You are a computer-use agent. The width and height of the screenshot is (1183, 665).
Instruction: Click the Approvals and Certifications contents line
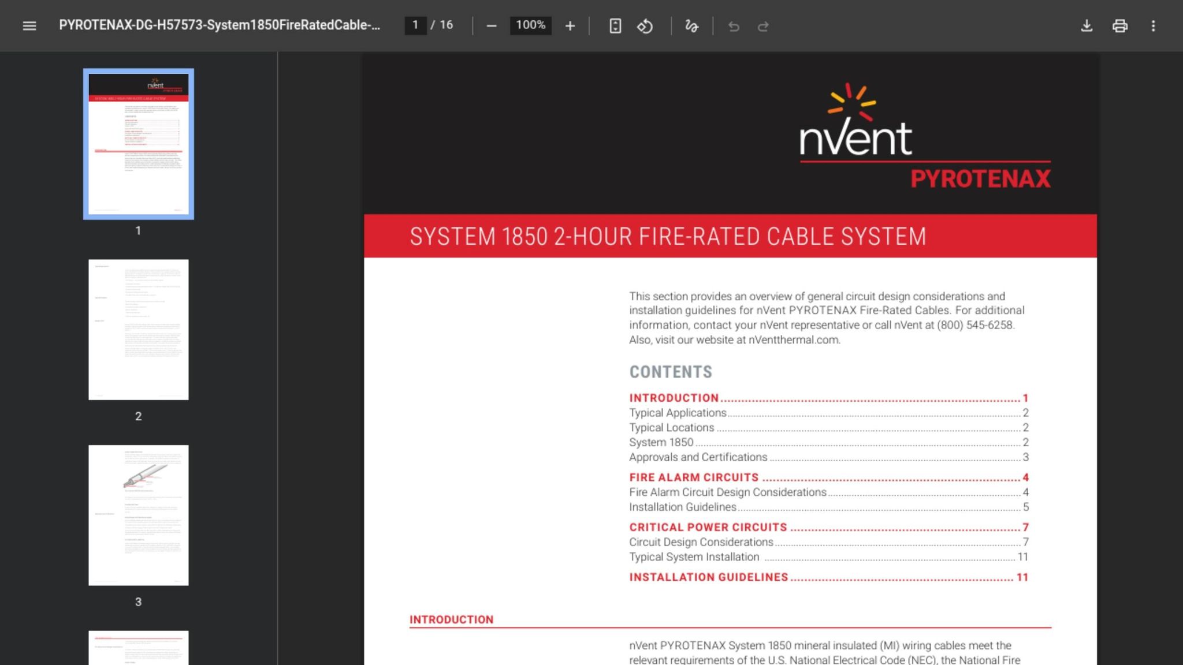point(829,457)
